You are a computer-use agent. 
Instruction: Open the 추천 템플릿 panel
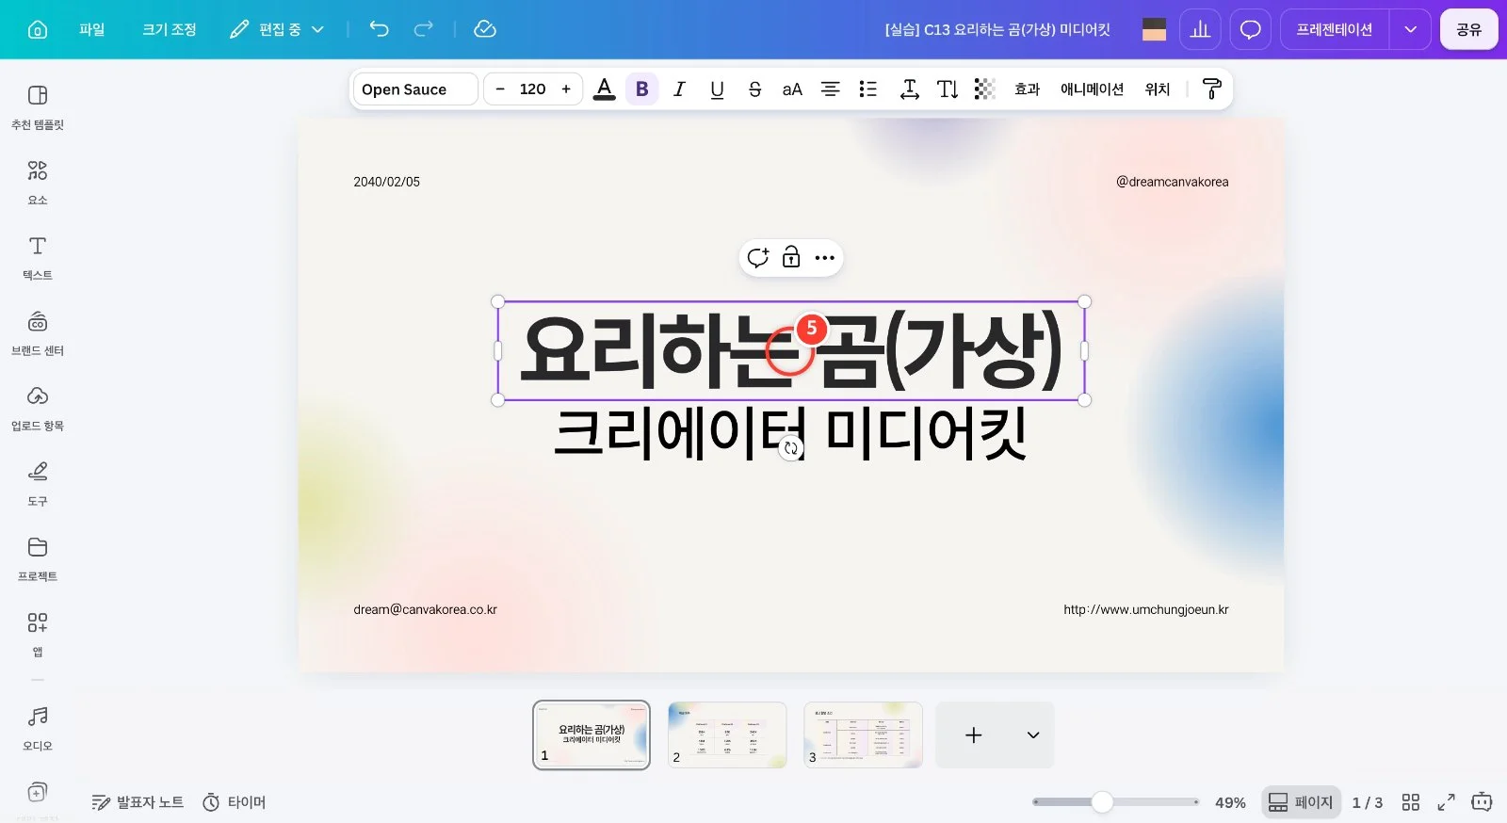click(x=38, y=107)
